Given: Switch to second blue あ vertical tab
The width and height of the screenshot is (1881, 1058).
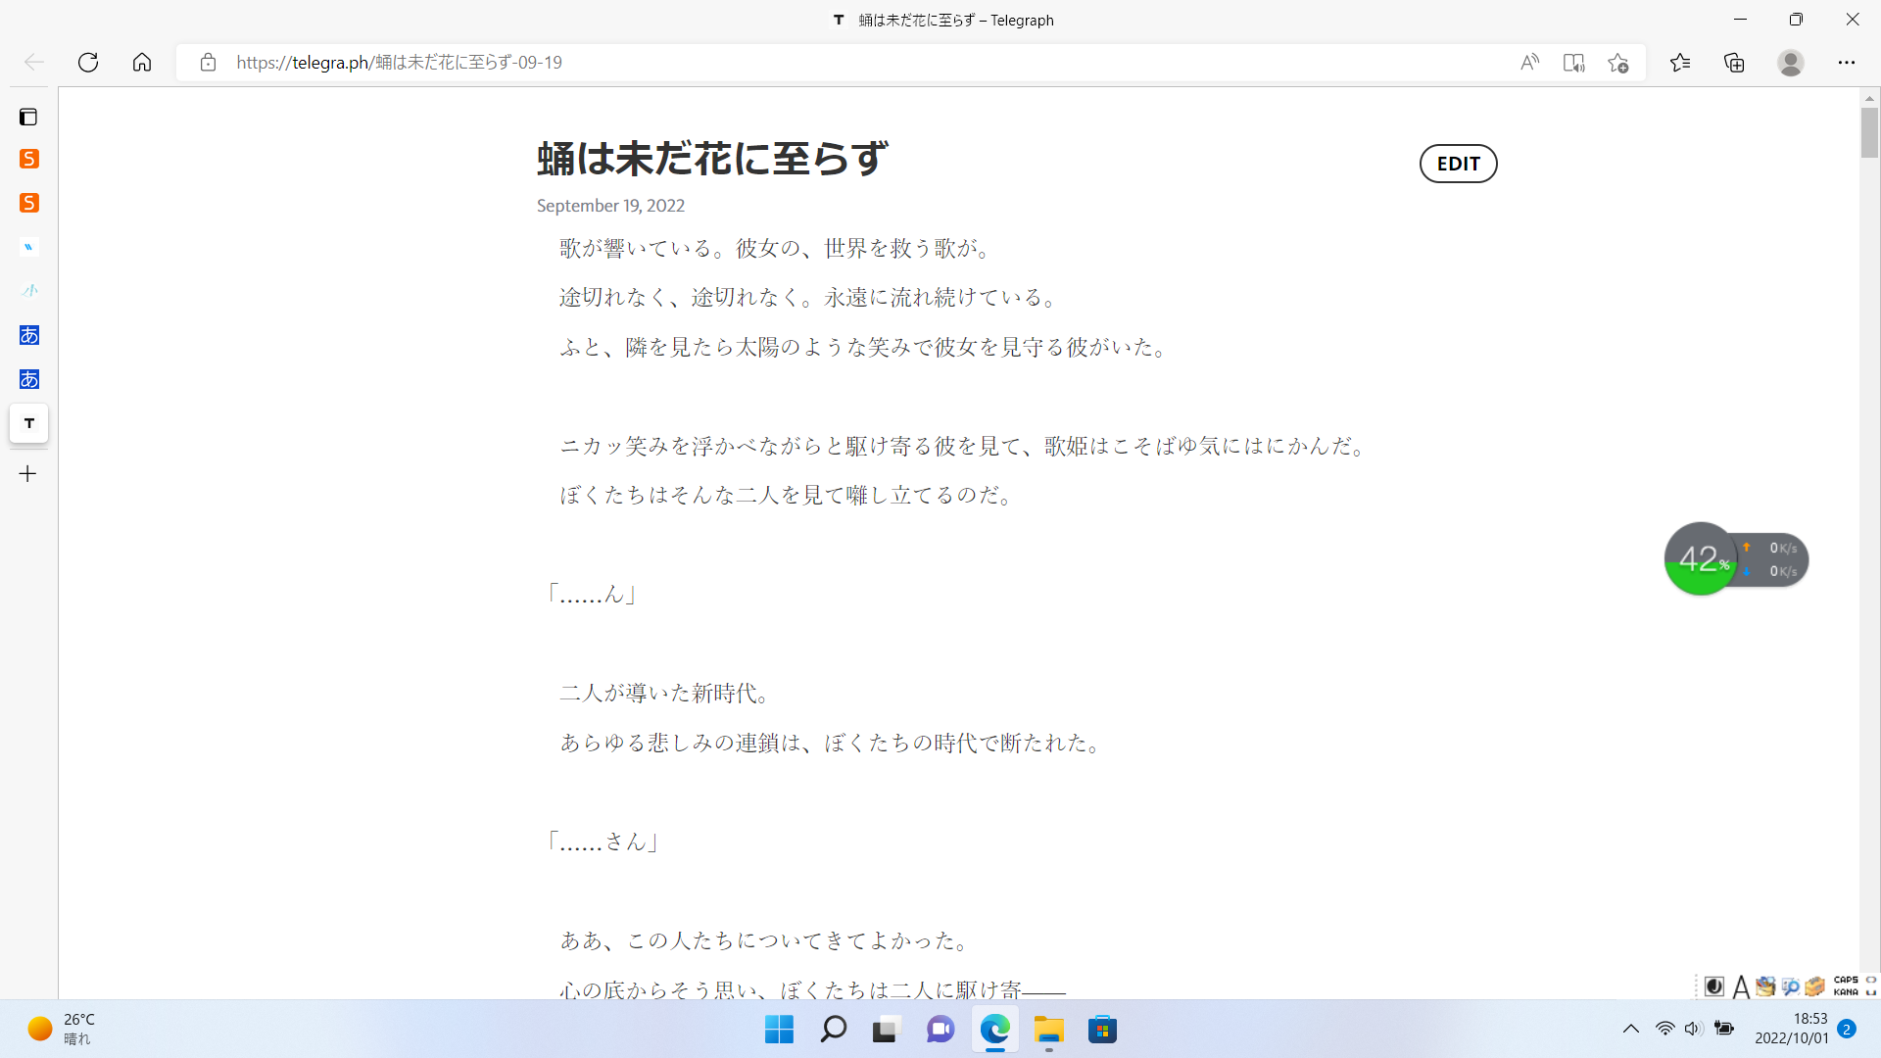Looking at the screenshot, I should [29, 379].
